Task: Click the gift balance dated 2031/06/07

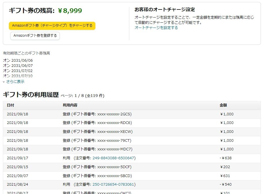Action: (x=18, y=65)
